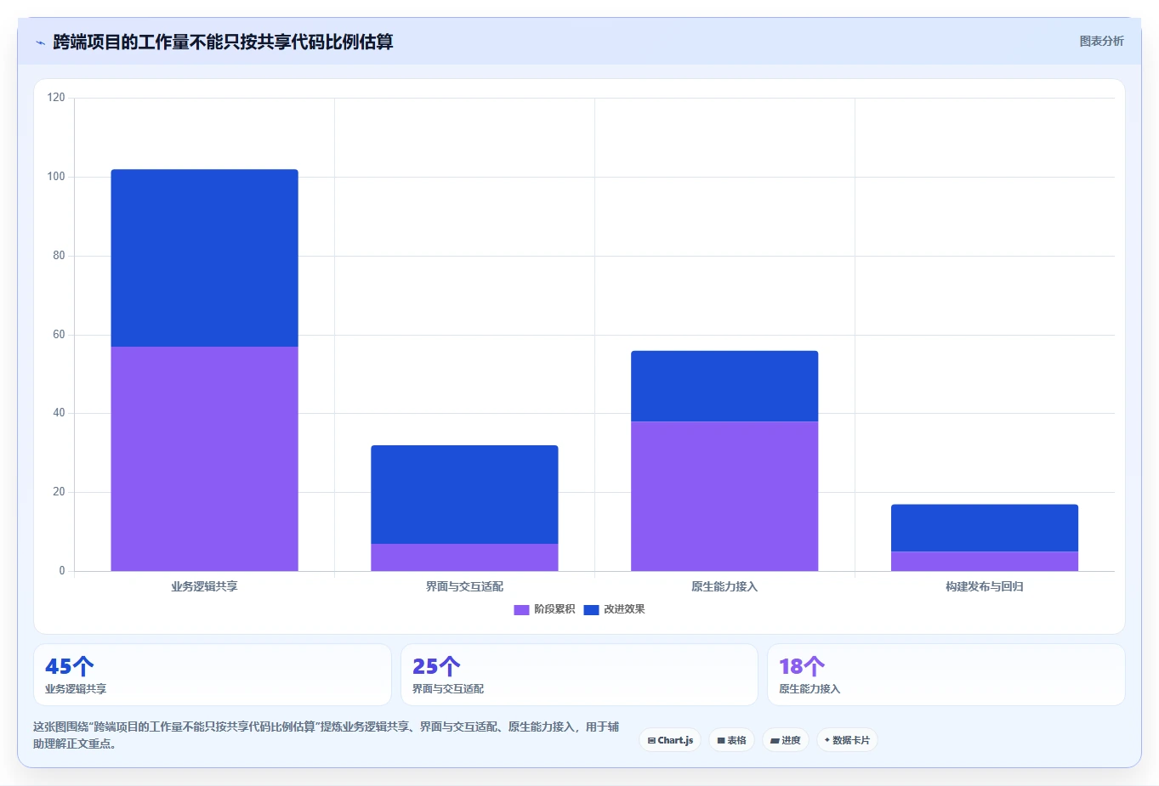Click the lightning icon beside the chart title
Viewport: 1159px width, 786px height.
[40, 42]
